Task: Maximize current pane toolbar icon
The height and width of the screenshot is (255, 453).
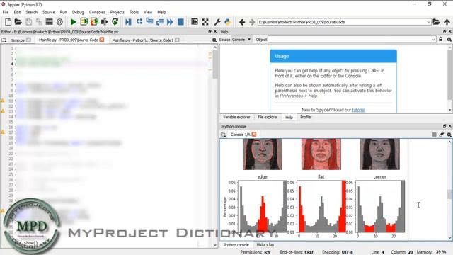Action: pyautogui.click(x=195, y=22)
